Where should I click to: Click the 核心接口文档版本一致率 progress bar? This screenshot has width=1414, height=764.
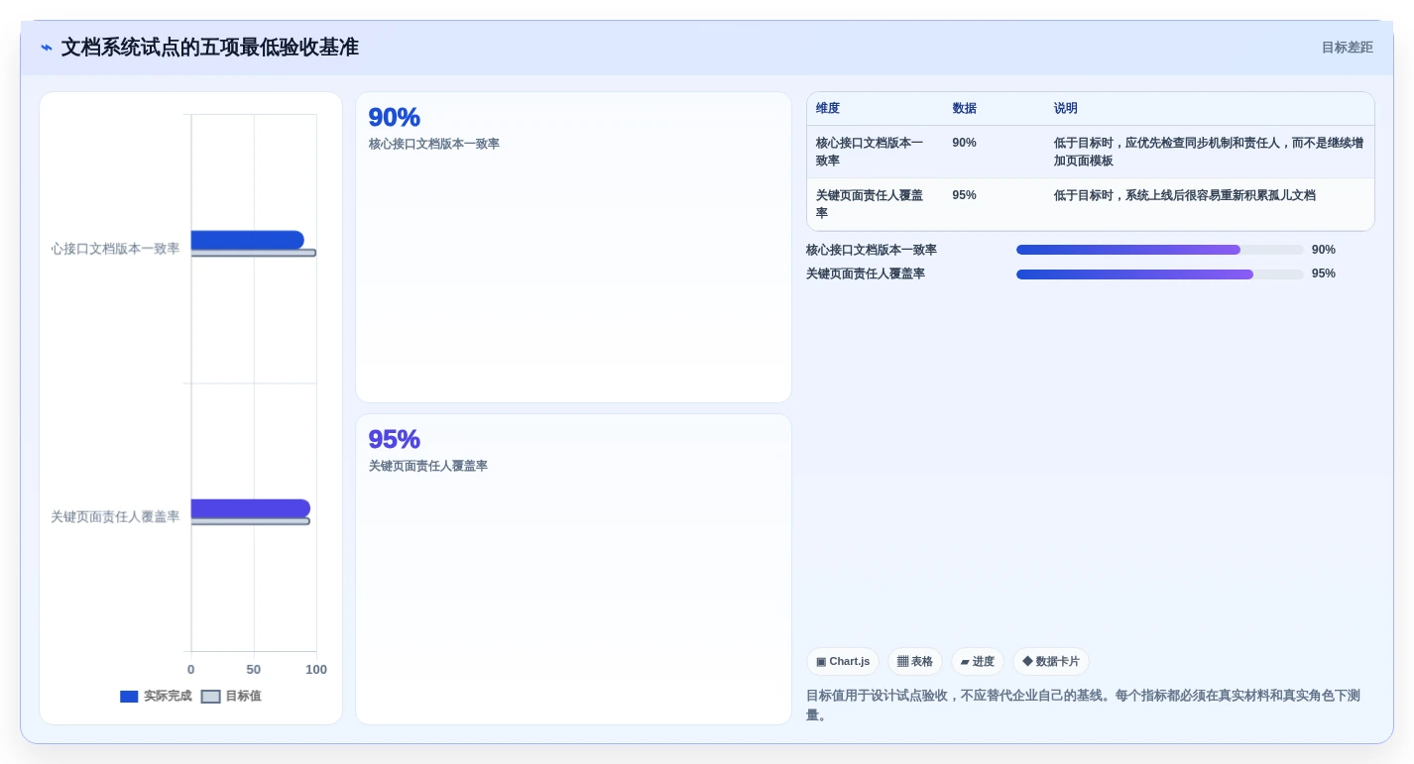[x=1160, y=250]
